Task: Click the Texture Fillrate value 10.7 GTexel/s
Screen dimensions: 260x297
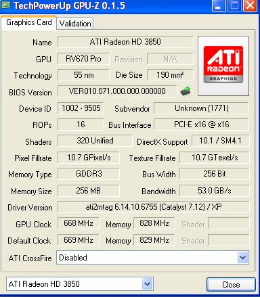Action: click(x=215, y=158)
